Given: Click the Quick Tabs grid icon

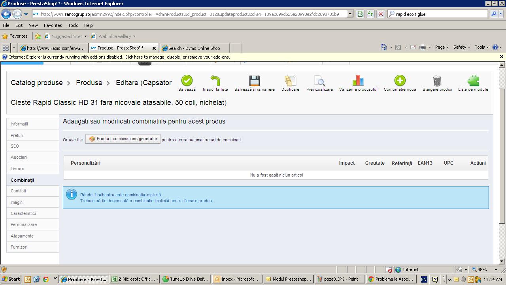Looking at the screenshot, I should click(x=6, y=48).
